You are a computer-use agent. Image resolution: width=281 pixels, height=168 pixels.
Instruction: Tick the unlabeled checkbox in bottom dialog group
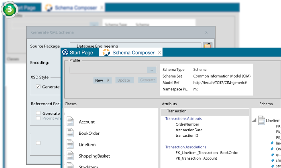[38, 143]
